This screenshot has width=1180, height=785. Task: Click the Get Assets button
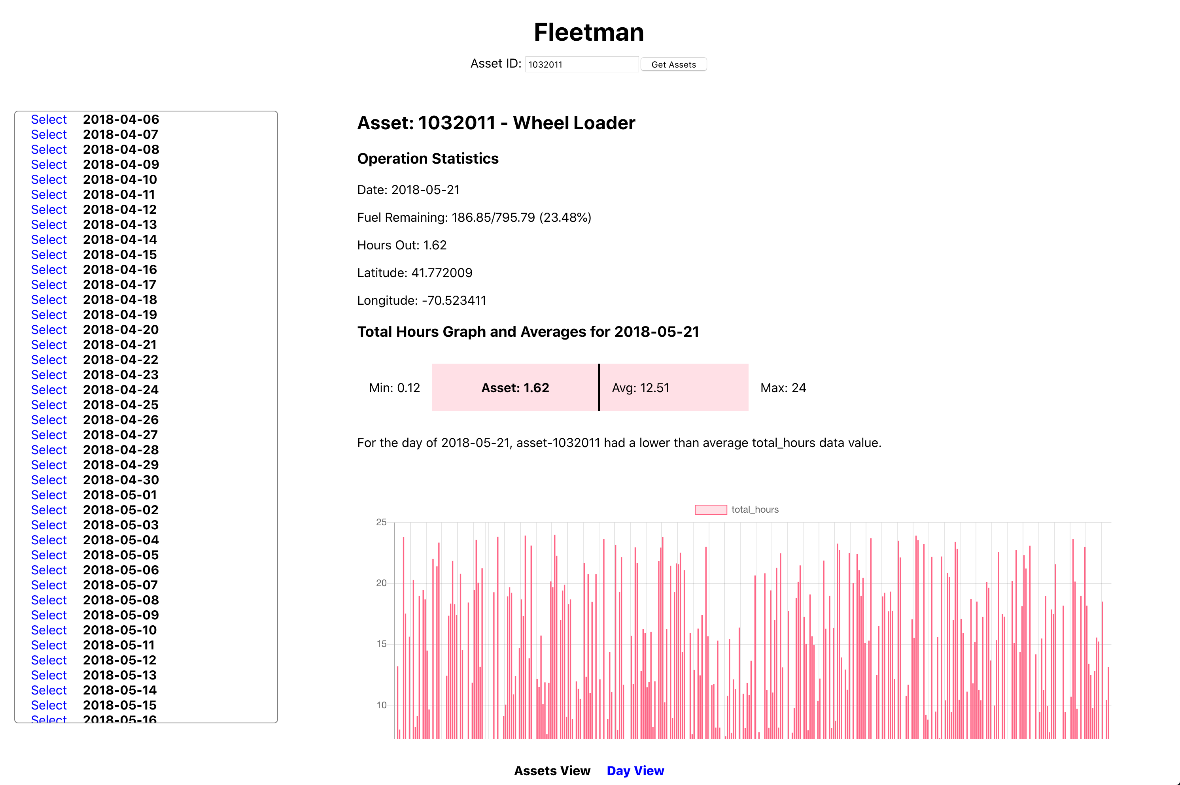pyautogui.click(x=673, y=64)
